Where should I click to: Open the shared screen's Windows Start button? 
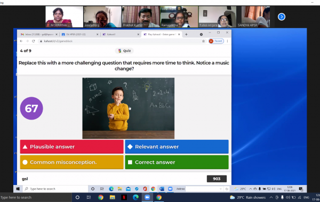[18, 189]
